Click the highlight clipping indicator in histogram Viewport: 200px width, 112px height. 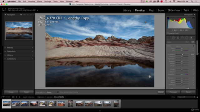pyautogui.click(x=193, y=18)
